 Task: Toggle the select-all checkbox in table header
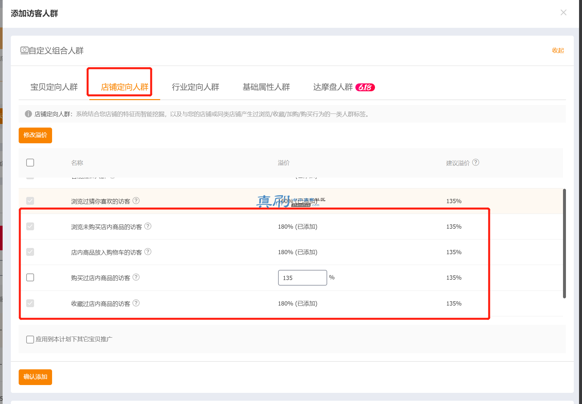(30, 163)
